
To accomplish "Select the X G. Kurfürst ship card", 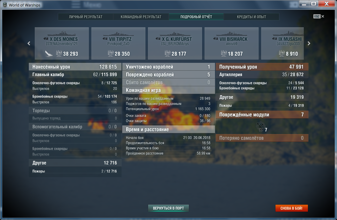I will [175, 43].
